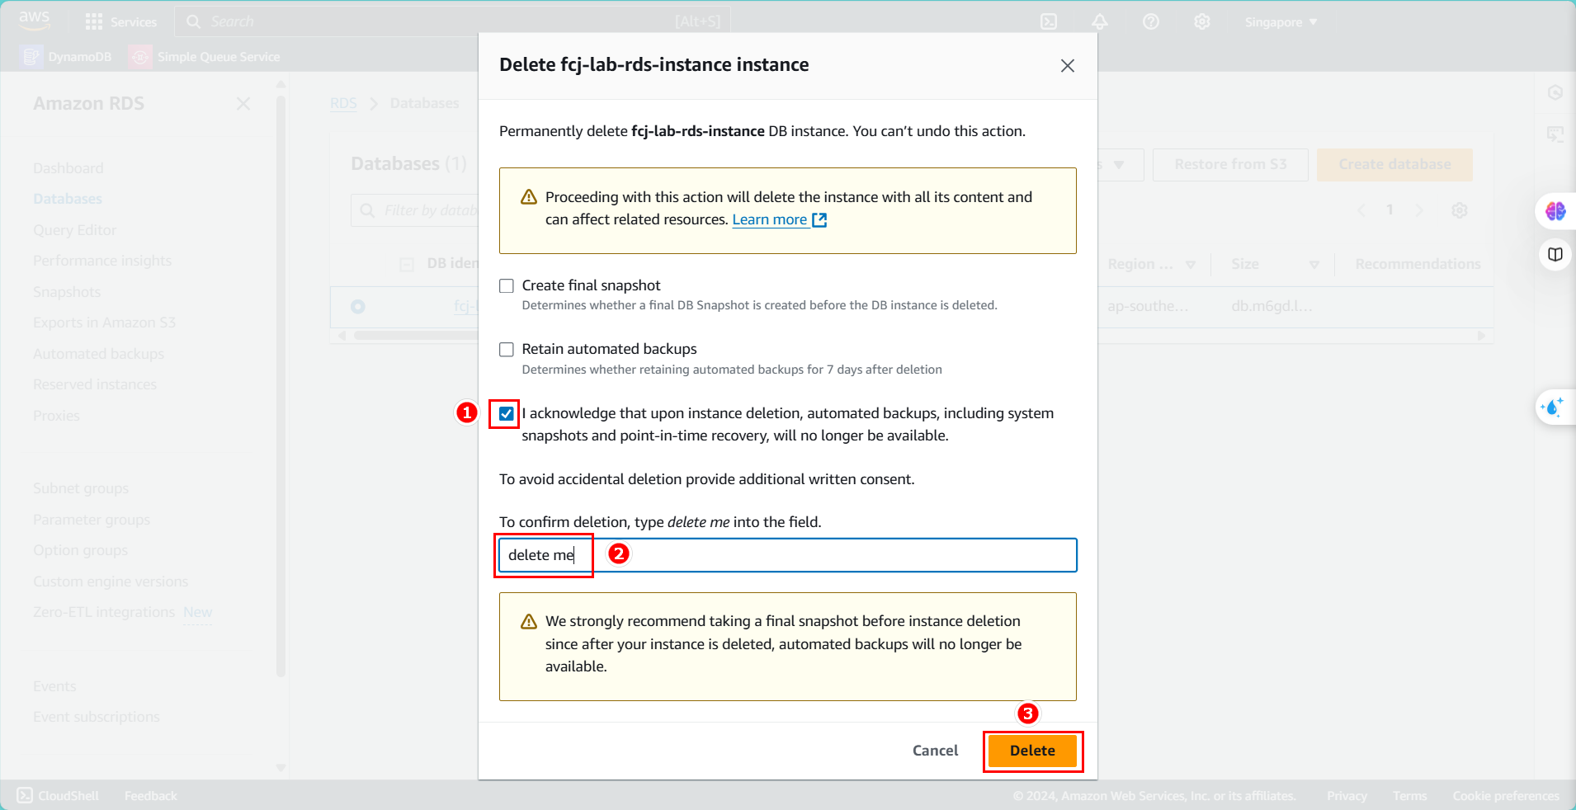This screenshot has height=810, width=1576.
Task: Click the Cancel button
Action: 935,751
